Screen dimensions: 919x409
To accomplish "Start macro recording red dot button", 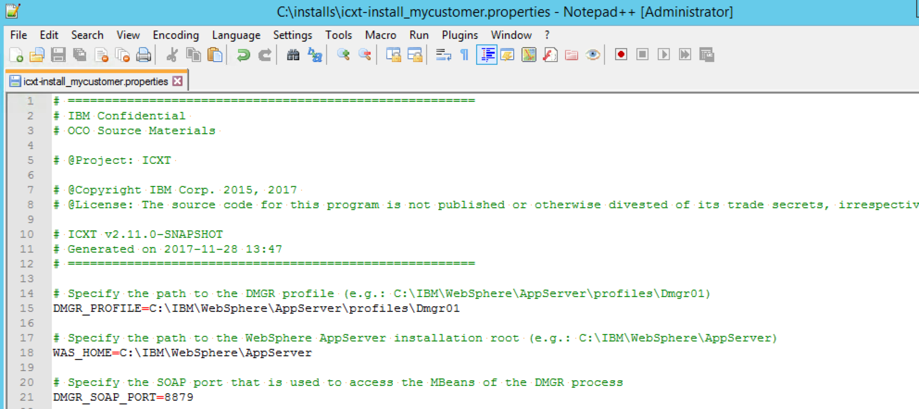I will click(621, 55).
